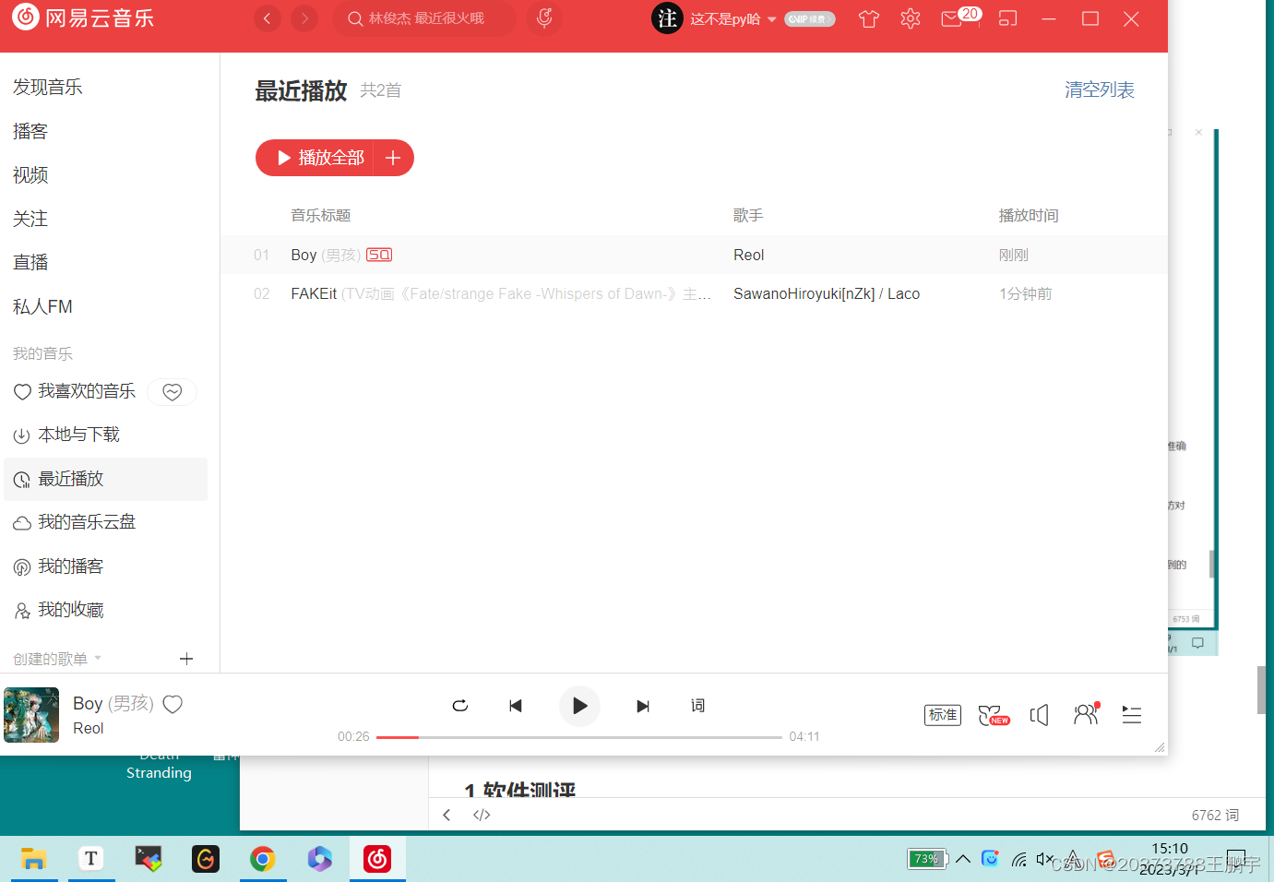
Task: Click the VIP badge next to username
Action: point(809,19)
